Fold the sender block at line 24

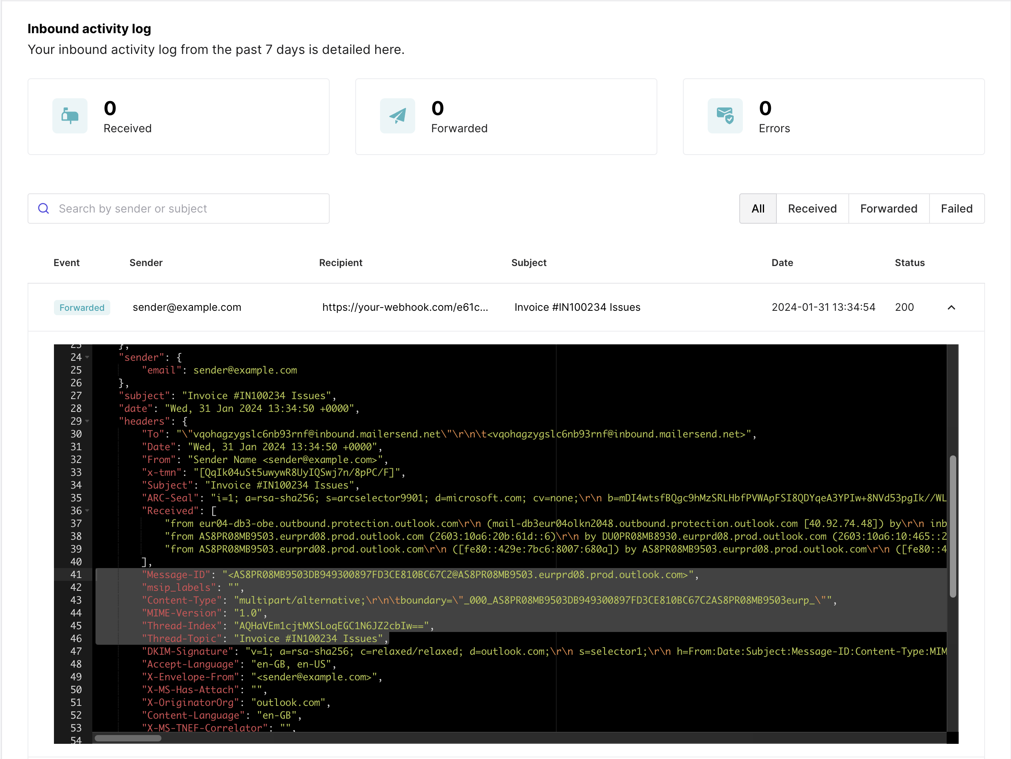[87, 358]
